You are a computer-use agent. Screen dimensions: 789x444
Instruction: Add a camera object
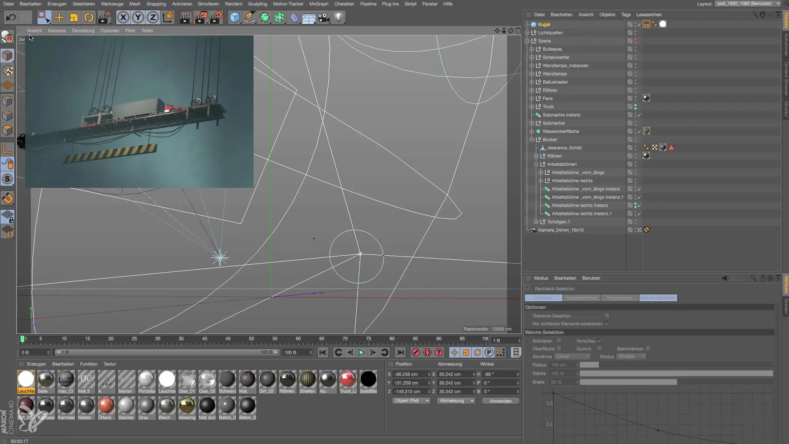(x=324, y=17)
